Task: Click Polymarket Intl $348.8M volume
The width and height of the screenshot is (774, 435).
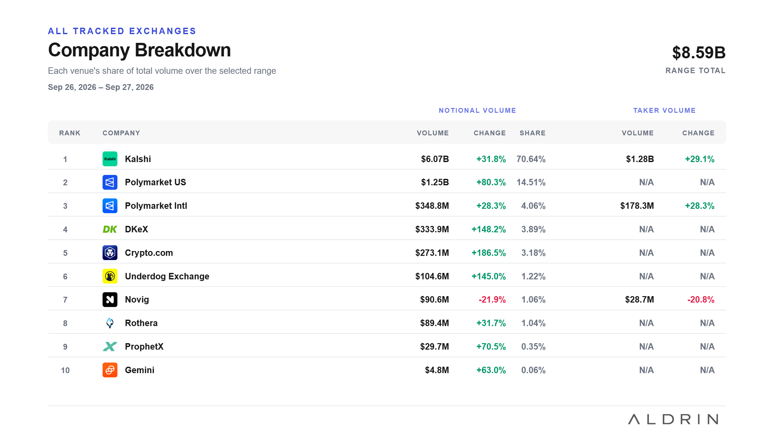Action: click(x=432, y=206)
